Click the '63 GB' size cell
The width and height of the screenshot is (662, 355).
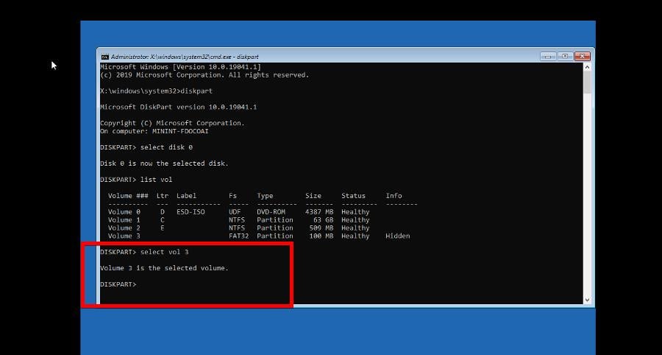(x=324, y=219)
